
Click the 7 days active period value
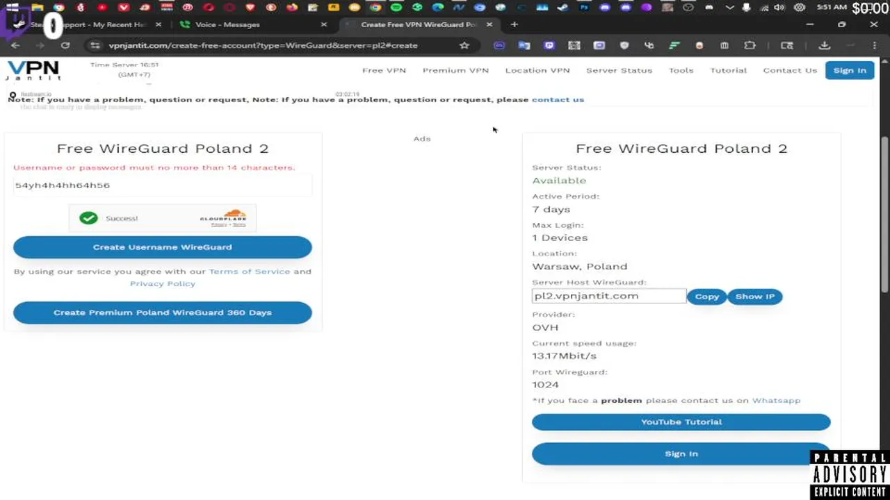coord(551,209)
